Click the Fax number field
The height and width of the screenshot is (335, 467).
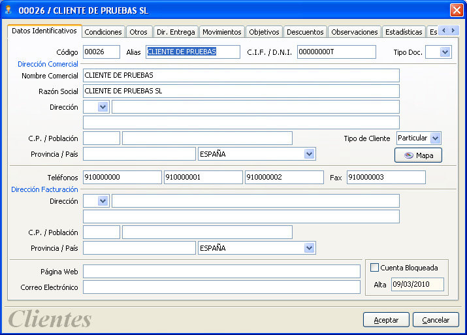[386, 177]
